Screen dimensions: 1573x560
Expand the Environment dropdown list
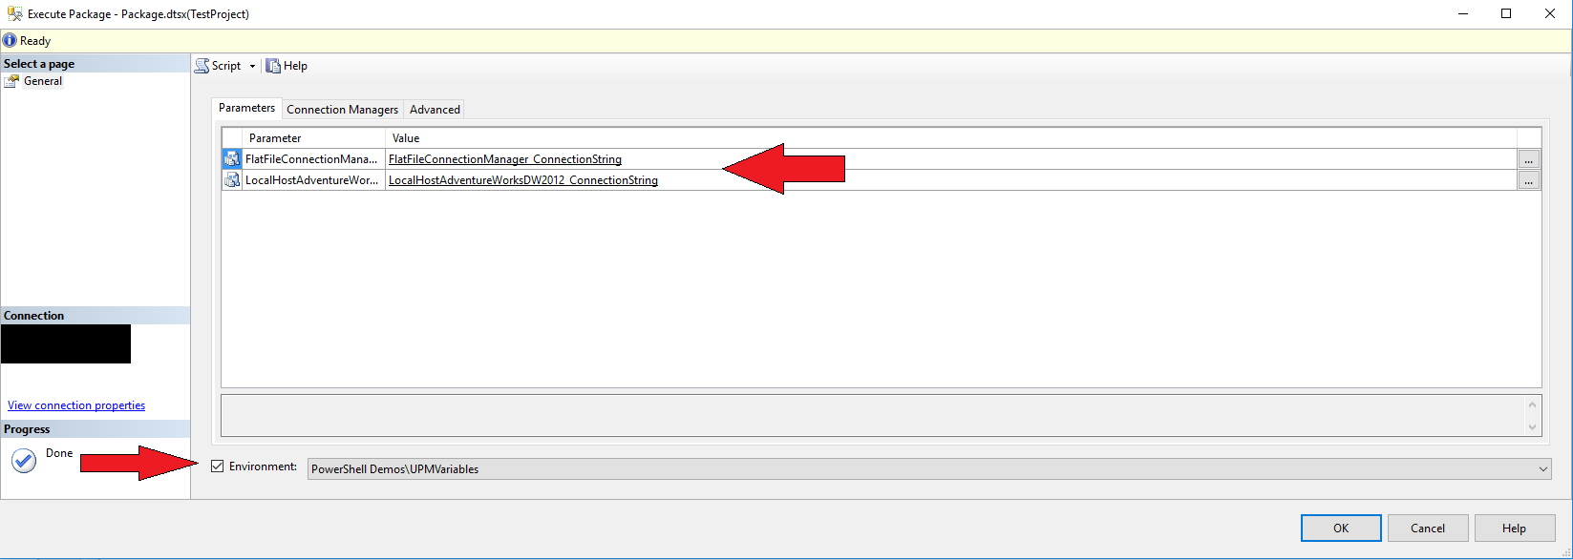(1542, 469)
